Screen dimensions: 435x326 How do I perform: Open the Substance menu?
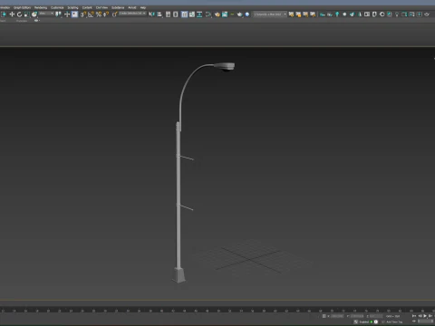click(x=118, y=7)
